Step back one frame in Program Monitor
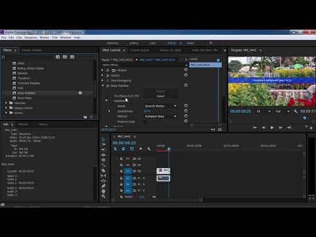Viewport: 316px width, 237px height. [263, 128]
